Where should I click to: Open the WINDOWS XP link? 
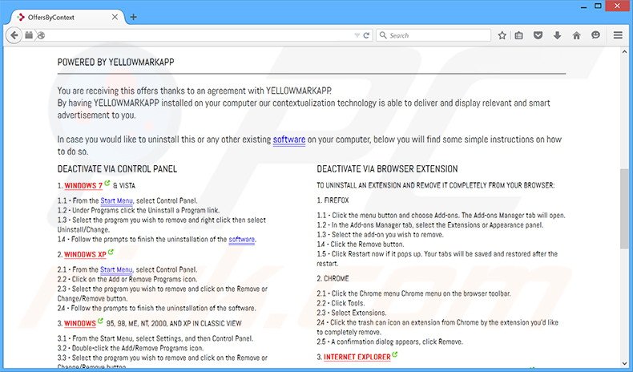[85, 254]
